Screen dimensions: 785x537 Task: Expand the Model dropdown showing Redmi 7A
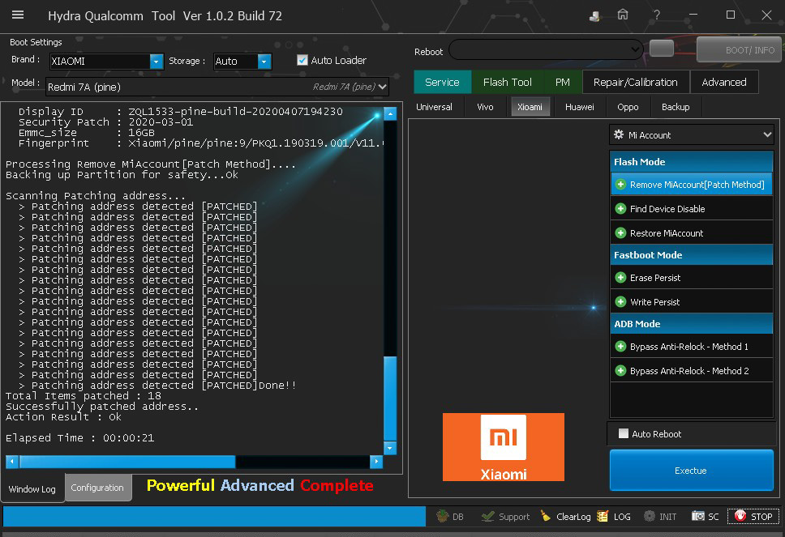click(x=383, y=87)
